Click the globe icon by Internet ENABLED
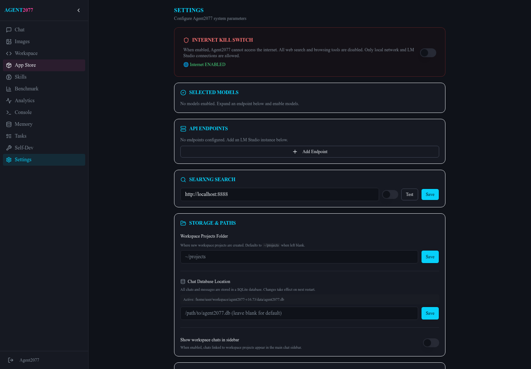The height and width of the screenshot is (369, 531). click(186, 65)
